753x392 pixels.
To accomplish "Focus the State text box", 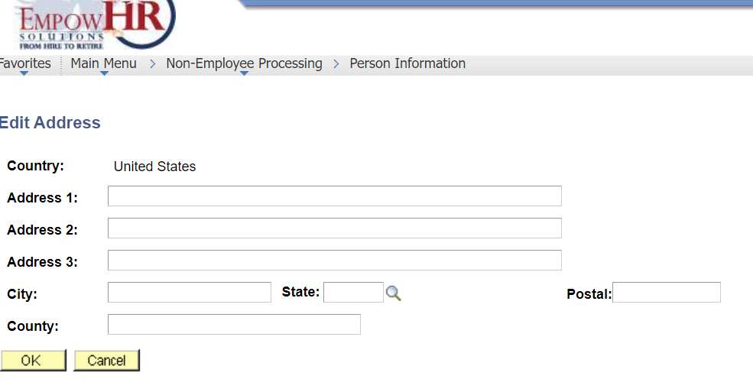I will click(353, 293).
